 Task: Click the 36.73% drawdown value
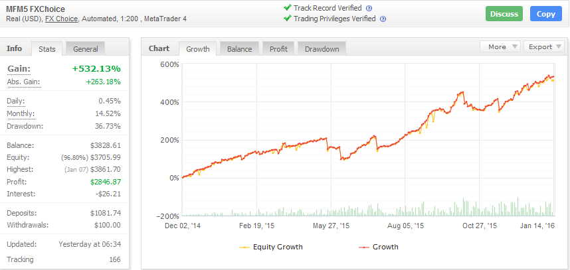click(x=106, y=126)
